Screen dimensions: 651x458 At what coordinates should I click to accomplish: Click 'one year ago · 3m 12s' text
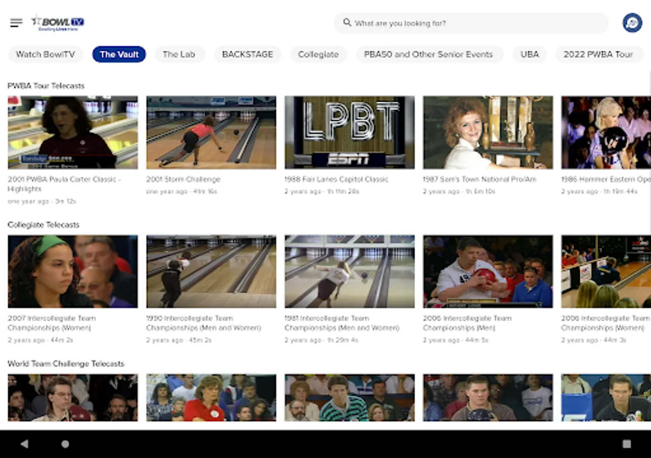pos(42,202)
